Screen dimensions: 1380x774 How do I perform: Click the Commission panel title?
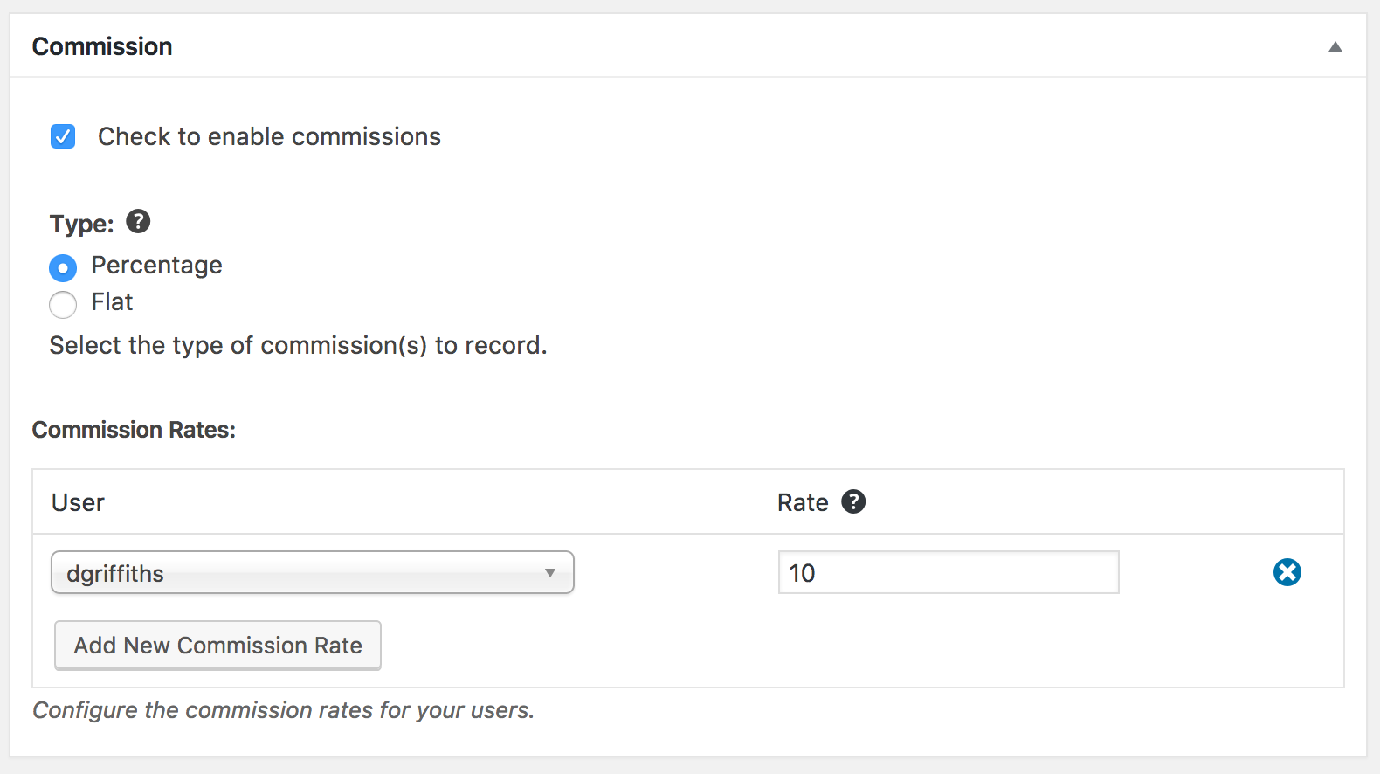[x=102, y=47]
